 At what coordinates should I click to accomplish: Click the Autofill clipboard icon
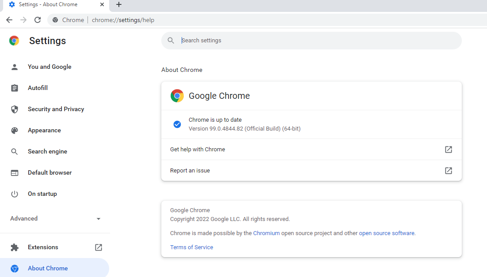tap(15, 88)
